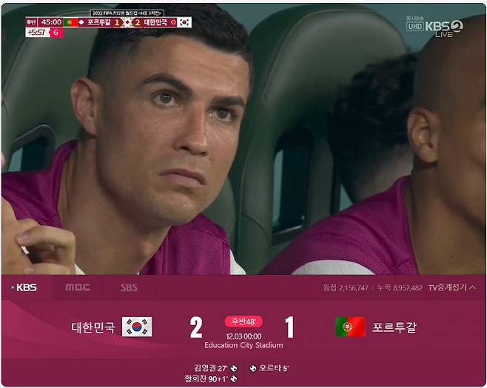Viewport: 487px width, 388px height.
Task: Click the South Korea flag in scoreboard
Action: 137,327
